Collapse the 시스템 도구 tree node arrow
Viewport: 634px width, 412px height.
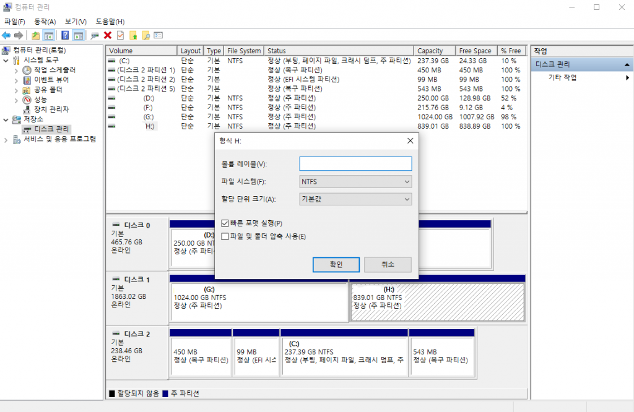click(6, 61)
